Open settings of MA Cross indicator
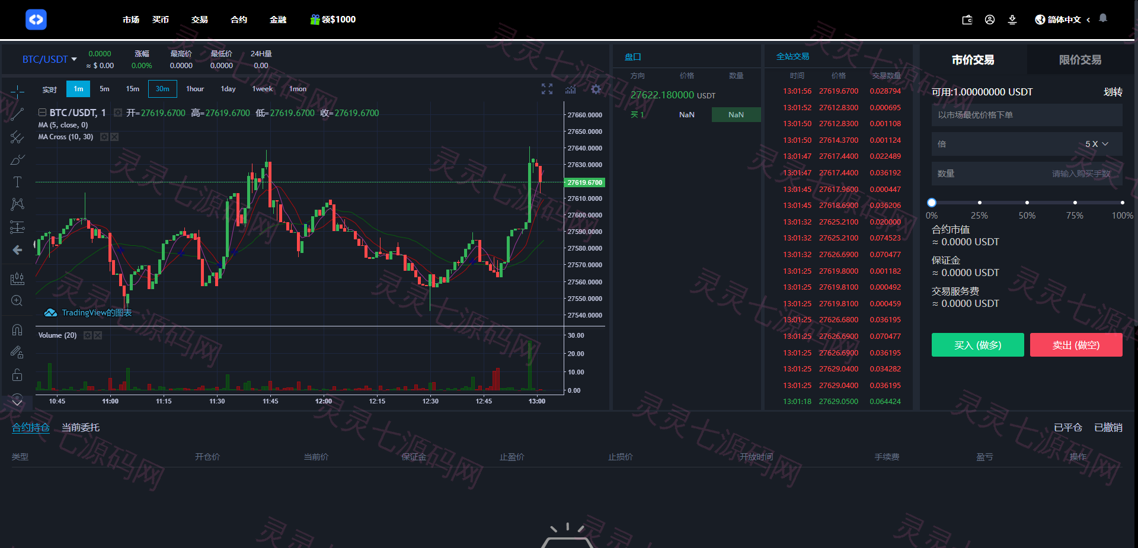This screenshot has height=548, width=1138. point(104,137)
